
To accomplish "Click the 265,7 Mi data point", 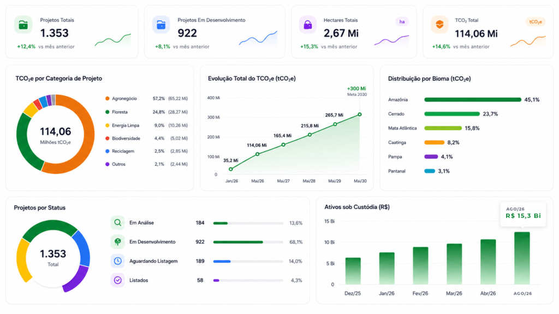I will pyautogui.click(x=335, y=124).
